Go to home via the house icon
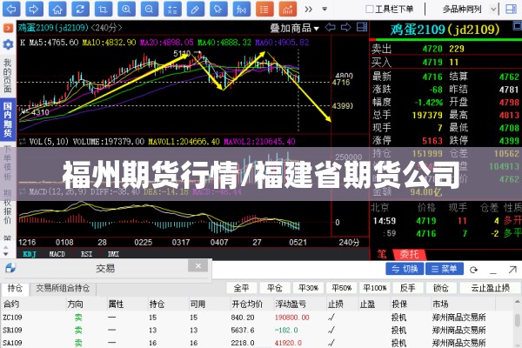Screen dimensions: 522x348 click(57, 9)
